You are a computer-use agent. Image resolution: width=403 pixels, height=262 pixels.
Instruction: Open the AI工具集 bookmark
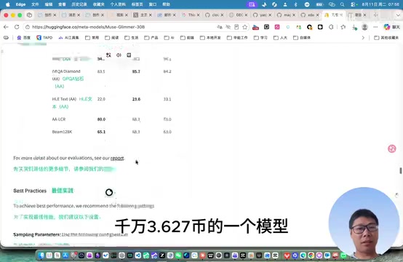[68, 38]
